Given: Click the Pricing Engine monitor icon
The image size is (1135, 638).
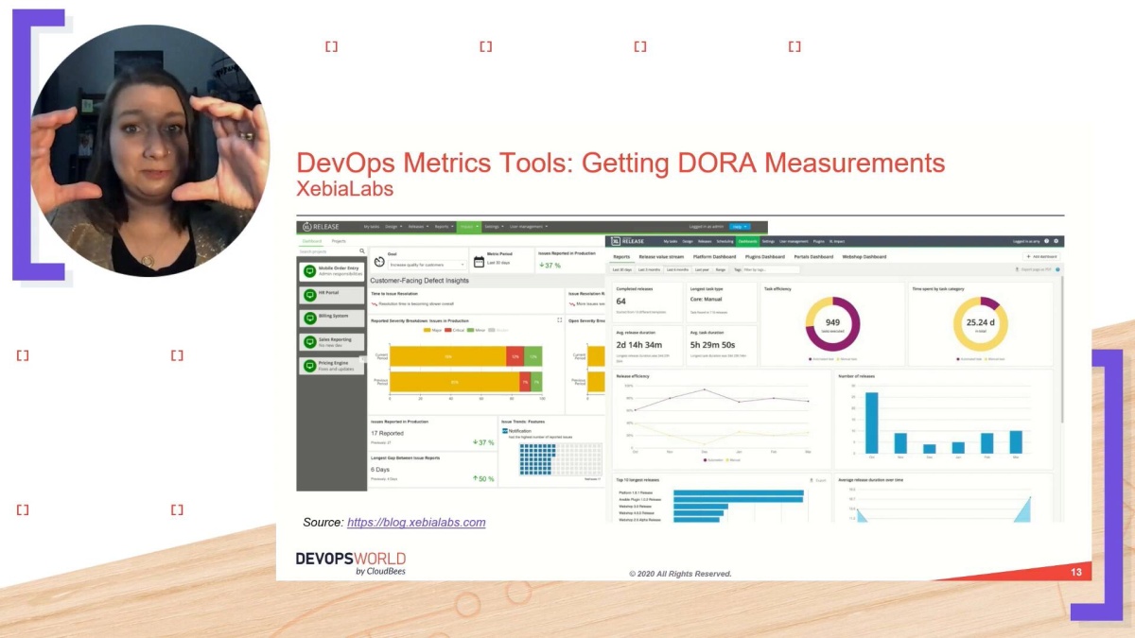Looking at the screenshot, I should tap(309, 365).
